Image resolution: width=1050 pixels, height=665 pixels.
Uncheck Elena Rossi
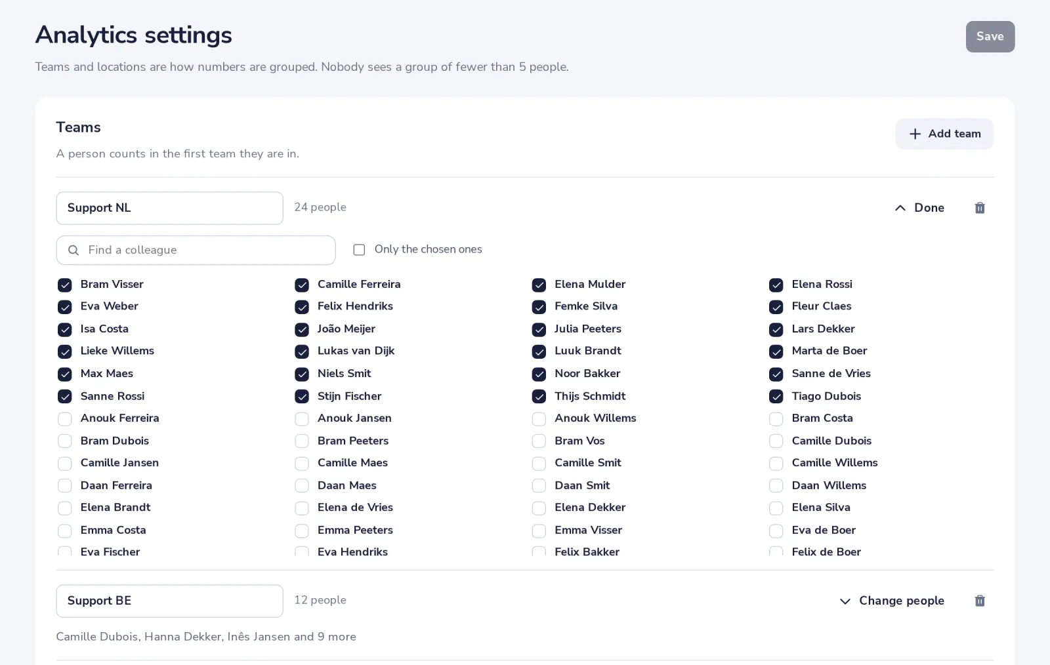click(x=776, y=285)
